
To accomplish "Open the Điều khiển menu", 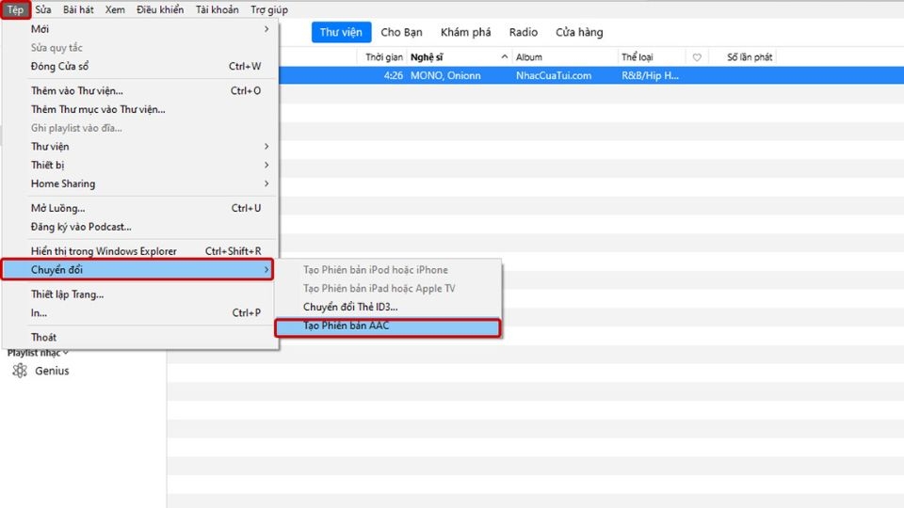I will point(160,9).
